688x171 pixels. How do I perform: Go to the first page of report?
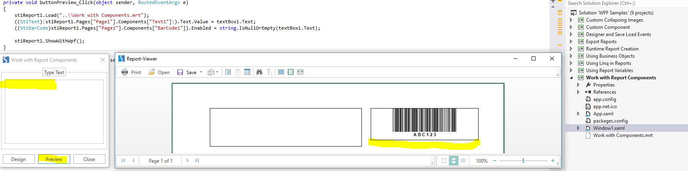coord(124,161)
